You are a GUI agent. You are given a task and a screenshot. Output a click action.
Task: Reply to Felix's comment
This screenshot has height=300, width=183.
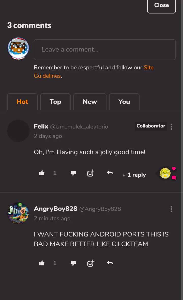coord(110,173)
